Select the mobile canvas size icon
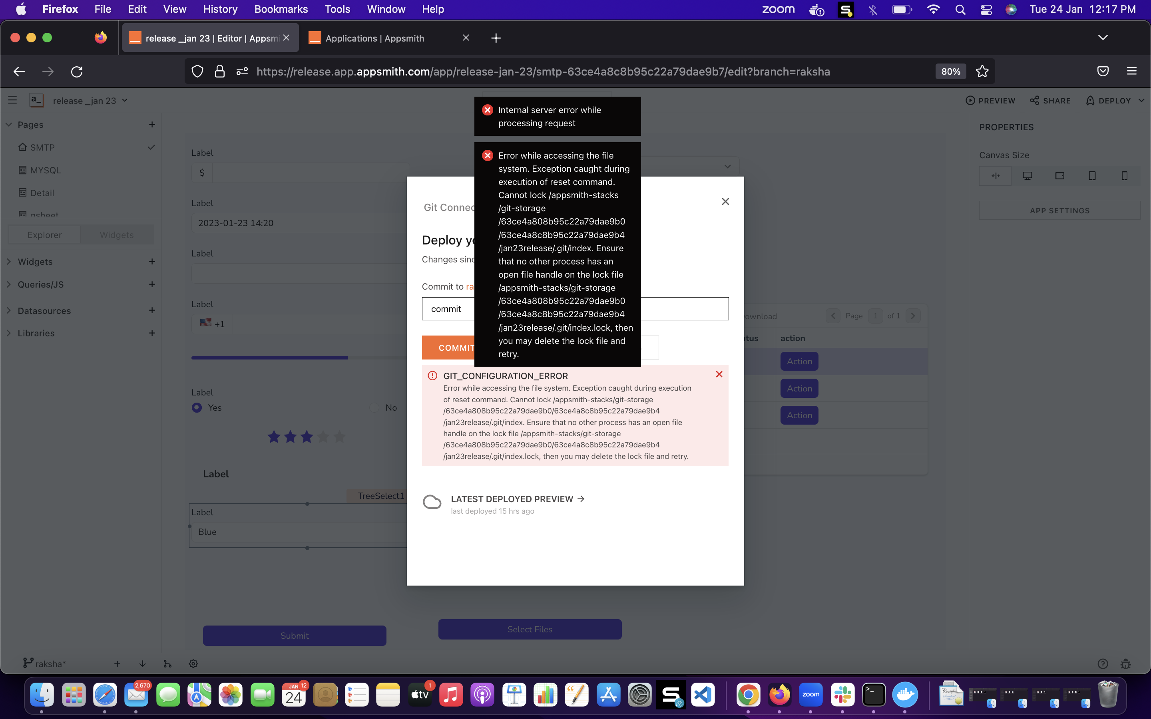This screenshot has width=1151, height=719. click(1124, 175)
